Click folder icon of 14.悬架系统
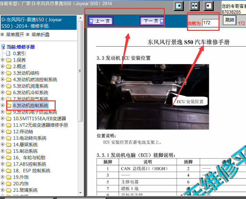This screenshot has height=199, width=246. pos(9,145)
